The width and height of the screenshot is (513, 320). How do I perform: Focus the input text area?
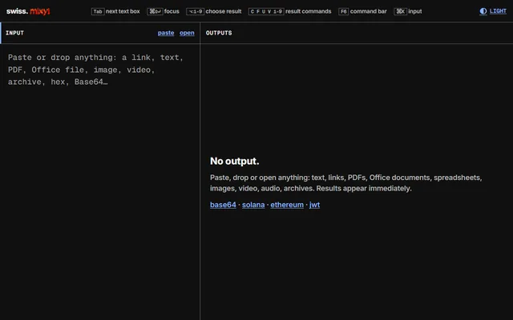pos(99,182)
